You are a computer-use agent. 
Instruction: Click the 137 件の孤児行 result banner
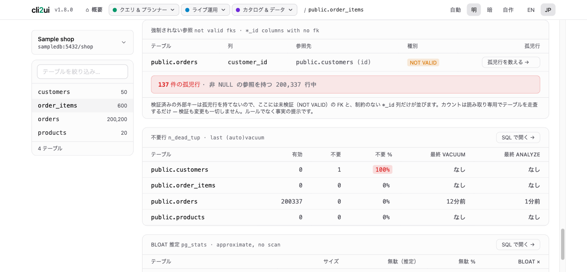(345, 85)
